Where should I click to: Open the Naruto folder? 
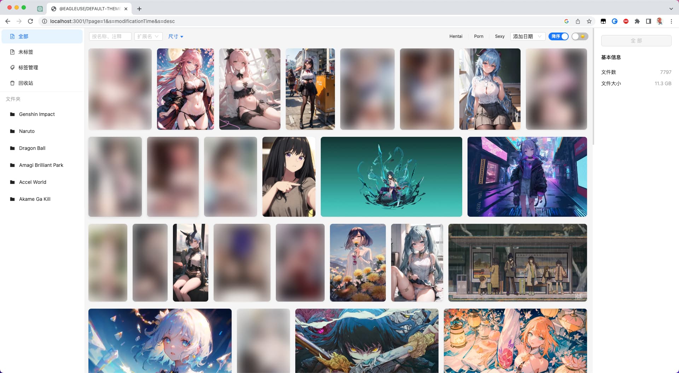click(x=27, y=131)
